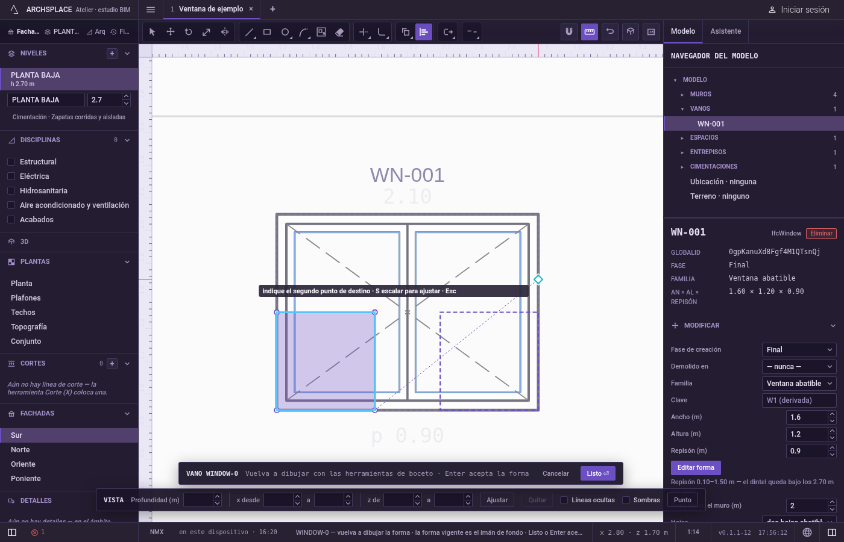Toggle the Acabados checkbox
Viewport: 844px width, 542px height.
(11, 220)
